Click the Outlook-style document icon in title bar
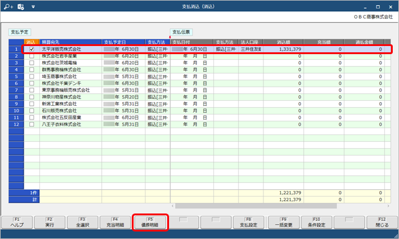The image size is (399, 239). (21, 7)
